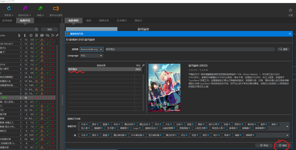
Task: Remove the 季海报 tag via its x
Action: pos(237,128)
